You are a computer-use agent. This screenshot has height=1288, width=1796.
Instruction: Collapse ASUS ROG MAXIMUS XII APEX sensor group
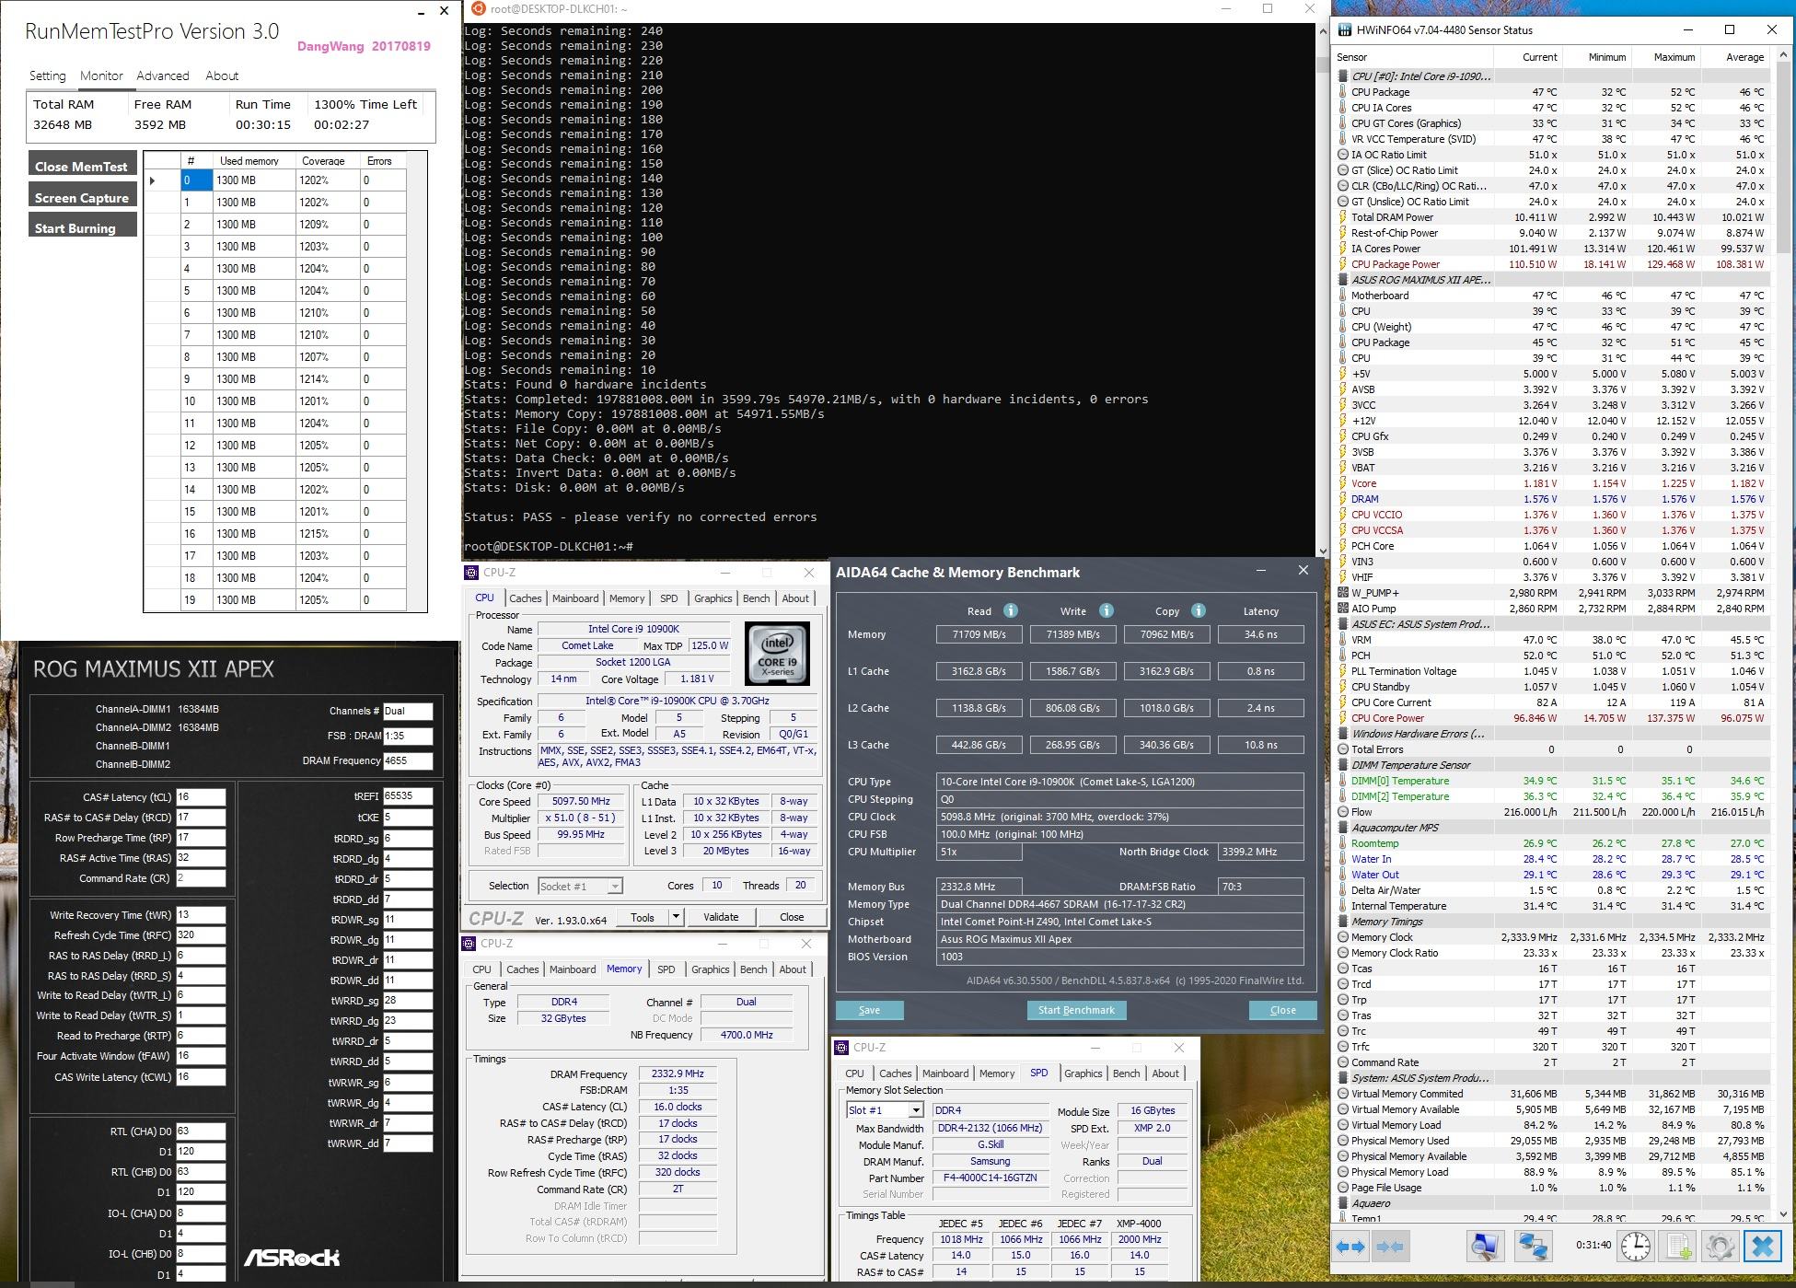coord(1343,280)
